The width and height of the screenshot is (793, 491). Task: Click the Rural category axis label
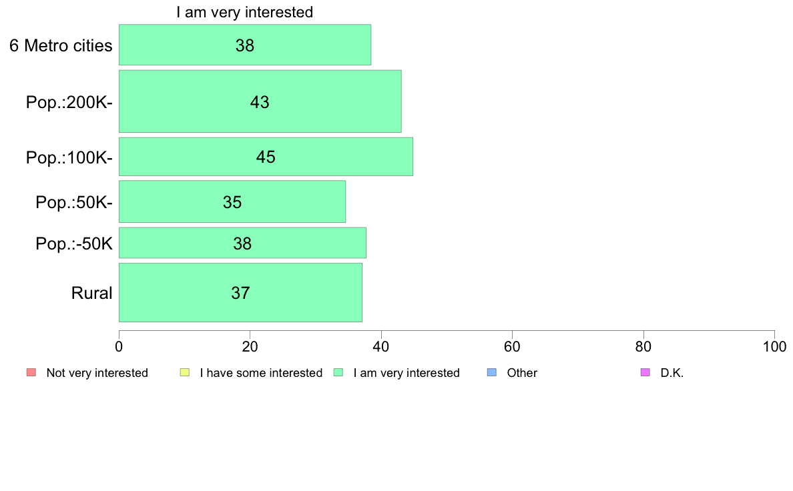pos(91,294)
